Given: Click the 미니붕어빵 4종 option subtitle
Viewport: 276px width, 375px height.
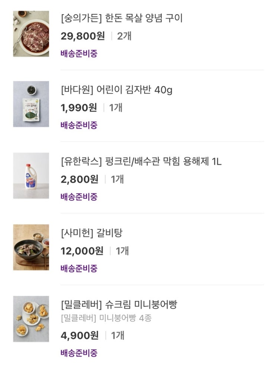Looking at the screenshot, I should [x=106, y=318].
